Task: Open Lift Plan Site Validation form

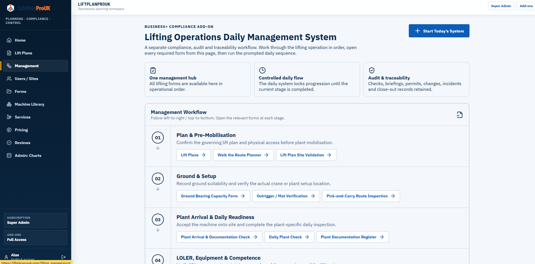Action: point(306,155)
